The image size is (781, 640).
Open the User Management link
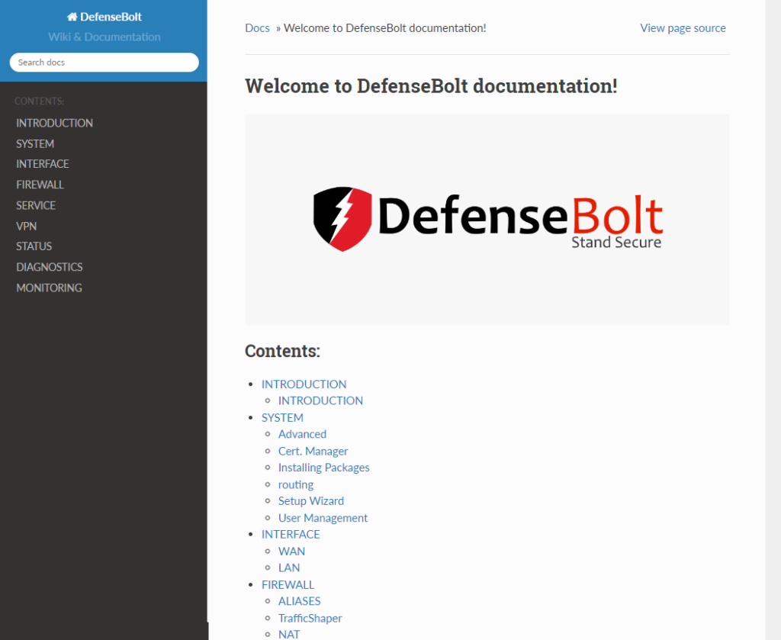pos(323,517)
